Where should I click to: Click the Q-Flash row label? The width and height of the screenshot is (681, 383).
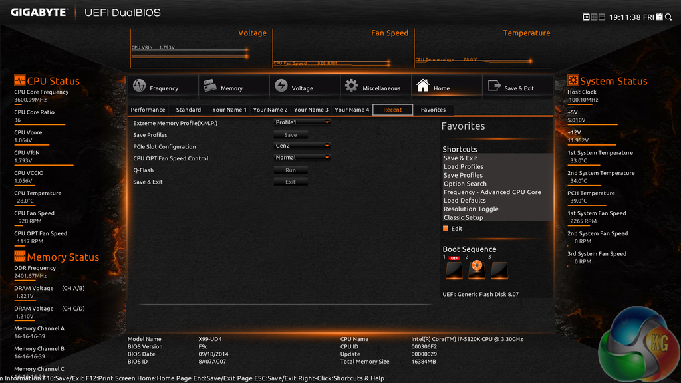[x=144, y=170]
